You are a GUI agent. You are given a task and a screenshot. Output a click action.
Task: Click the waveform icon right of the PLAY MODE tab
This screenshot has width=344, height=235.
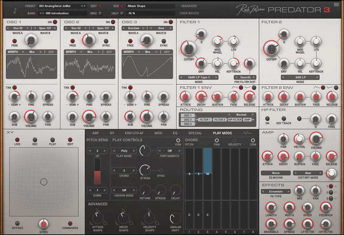coord(247,133)
